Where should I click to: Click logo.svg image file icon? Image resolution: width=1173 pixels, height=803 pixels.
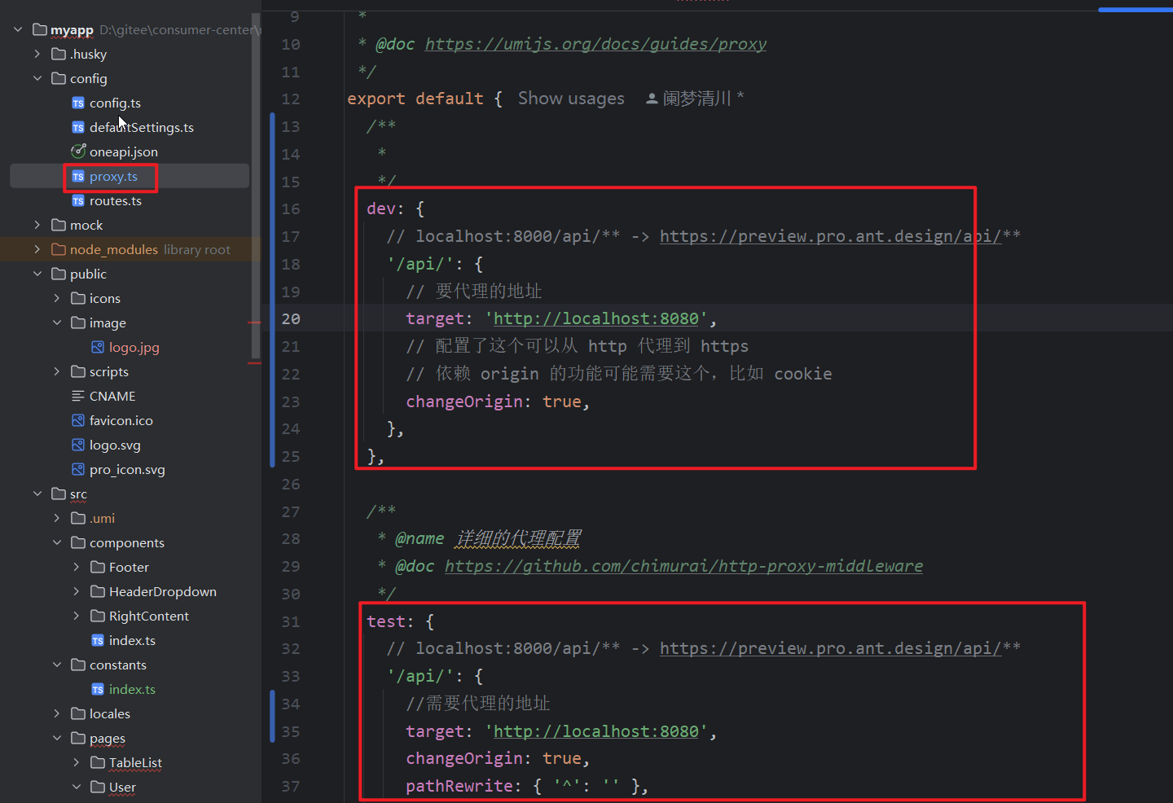click(x=78, y=445)
